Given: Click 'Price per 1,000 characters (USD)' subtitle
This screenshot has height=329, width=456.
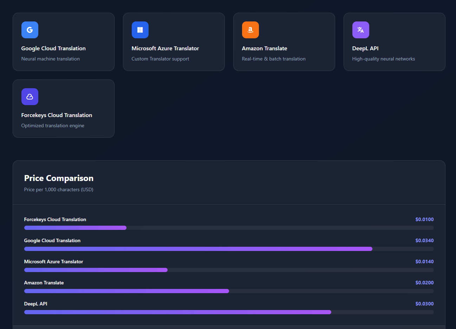Looking at the screenshot, I should pos(59,189).
